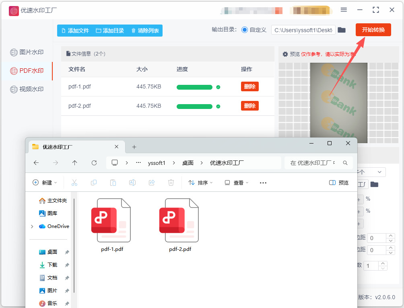Viewport: 404px width, 308px height.
Task: Go up one folder level arrow
Action: [75, 163]
